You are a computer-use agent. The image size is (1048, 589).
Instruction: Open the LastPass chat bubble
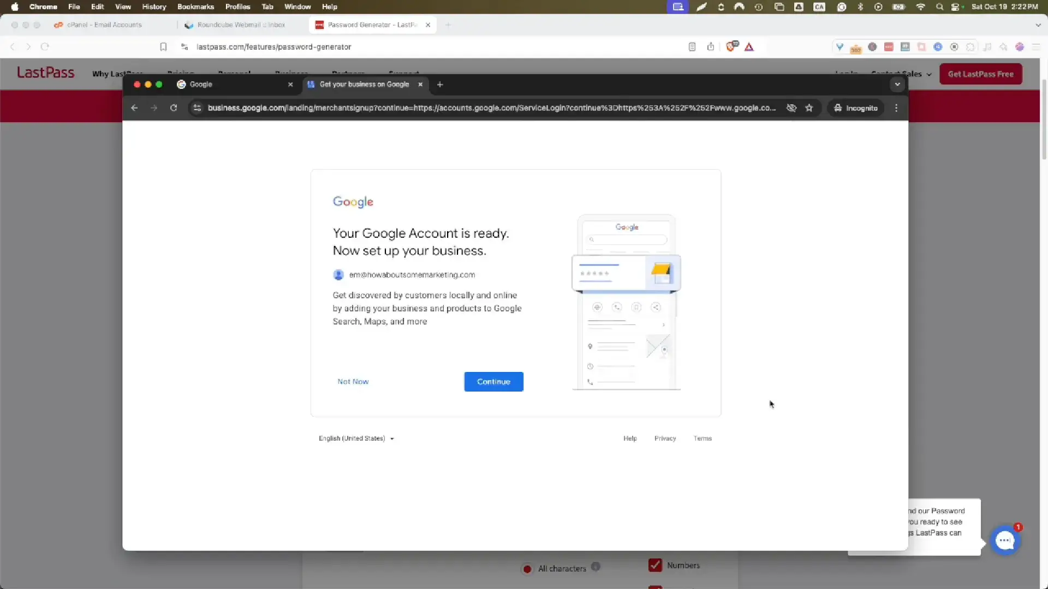click(x=1005, y=540)
